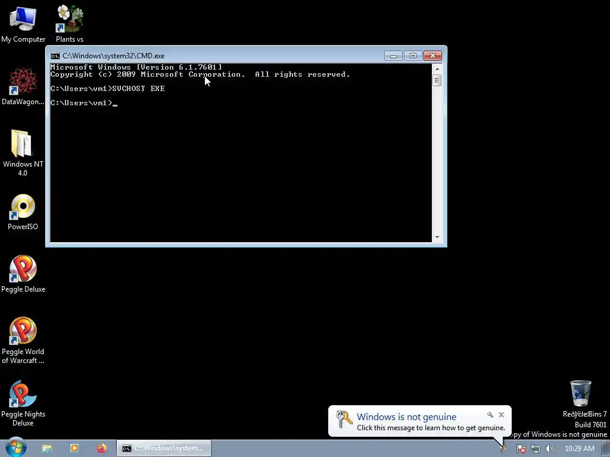
Task: Click the Microsoft Windows Version line
Action: click(x=136, y=67)
